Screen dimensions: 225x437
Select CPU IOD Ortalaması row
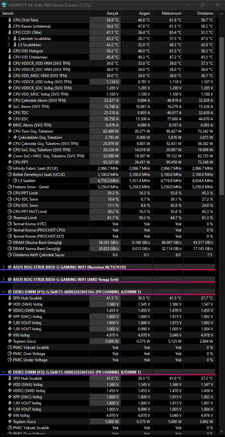pos(107,57)
